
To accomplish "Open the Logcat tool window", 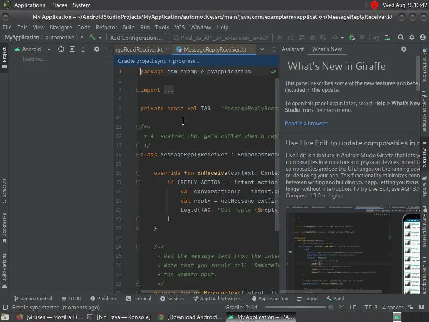I will (308, 299).
